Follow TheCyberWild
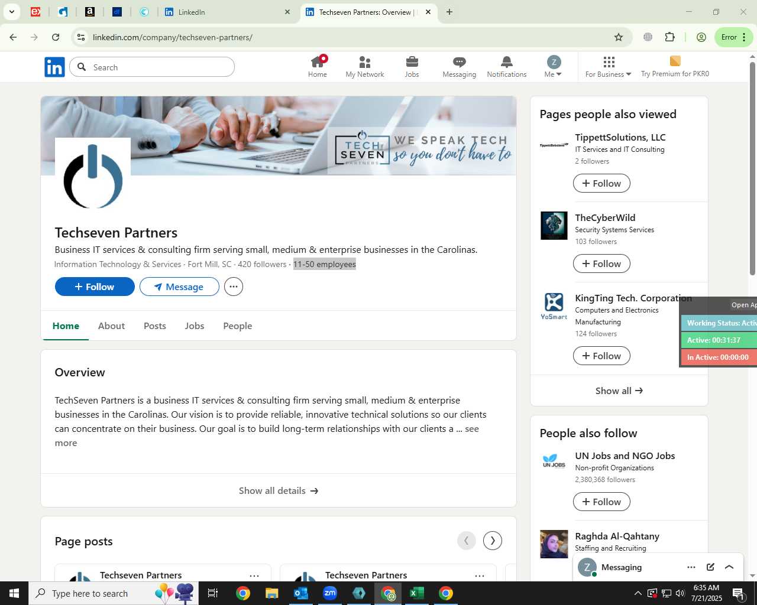This screenshot has height=605, width=757. 601,264
